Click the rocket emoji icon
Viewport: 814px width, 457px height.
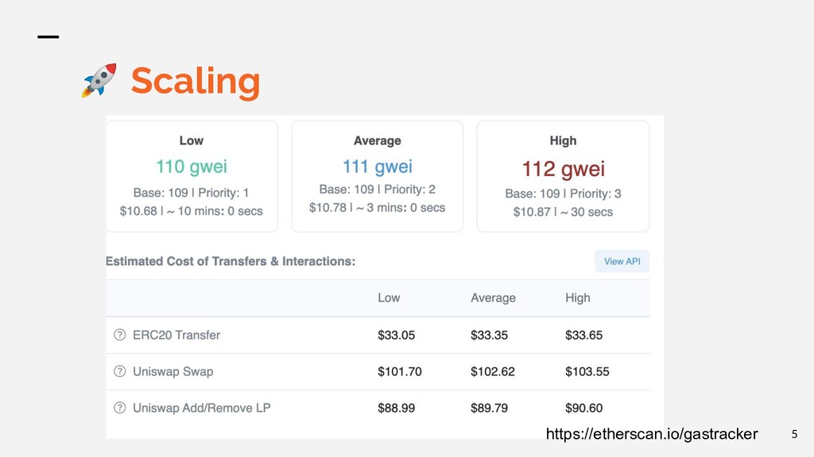click(99, 80)
